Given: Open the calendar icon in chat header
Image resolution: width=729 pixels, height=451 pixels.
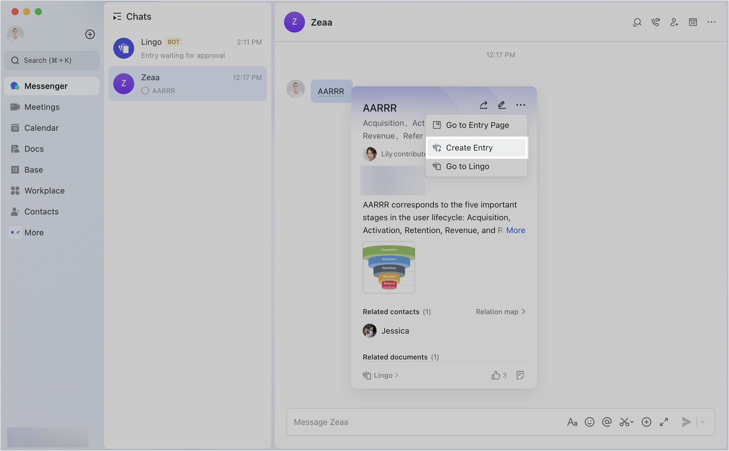Looking at the screenshot, I should [693, 22].
